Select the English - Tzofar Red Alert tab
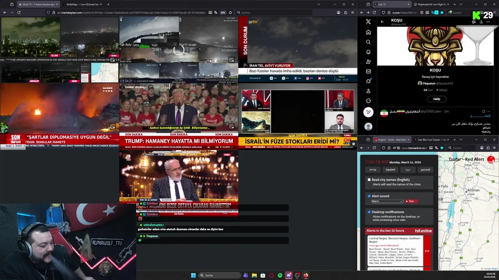Viewport: 499px width, 280px height. [x=391, y=140]
